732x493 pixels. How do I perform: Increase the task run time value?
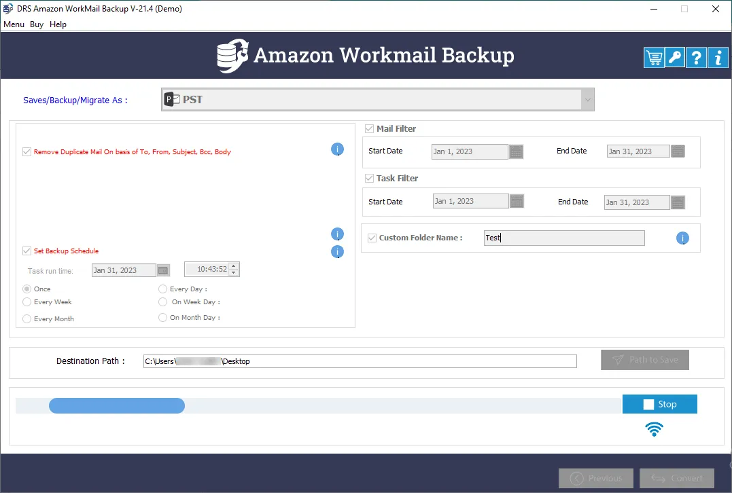(234, 266)
